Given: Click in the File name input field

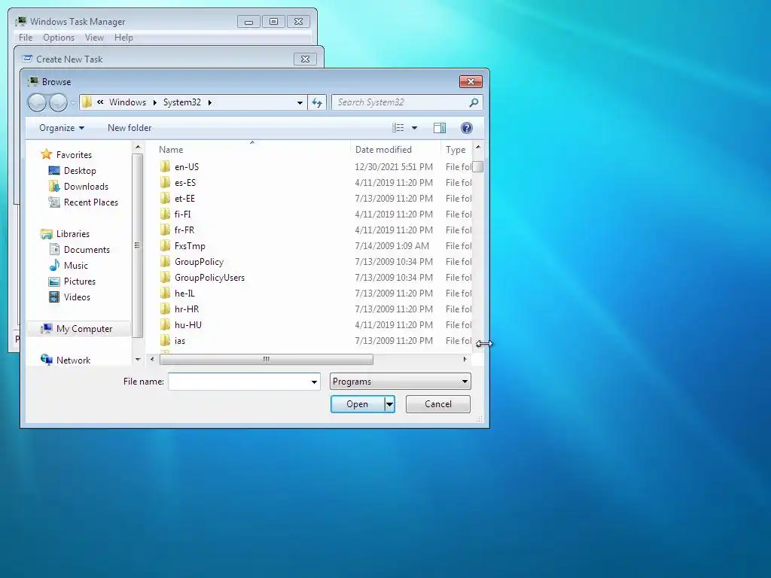Looking at the screenshot, I should tap(239, 382).
